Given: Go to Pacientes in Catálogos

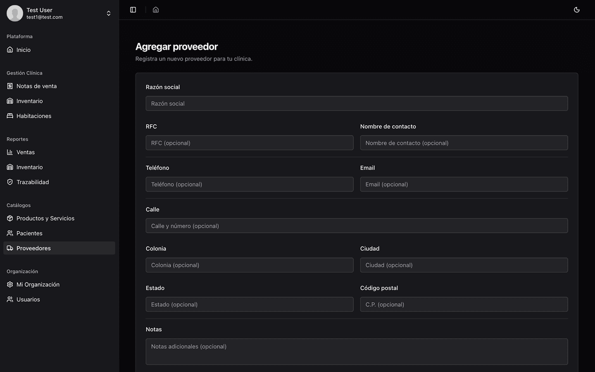Looking at the screenshot, I should tap(29, 233).
